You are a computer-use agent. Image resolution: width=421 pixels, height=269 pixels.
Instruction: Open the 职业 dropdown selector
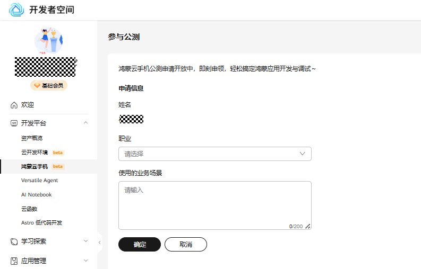pos(214,154)
